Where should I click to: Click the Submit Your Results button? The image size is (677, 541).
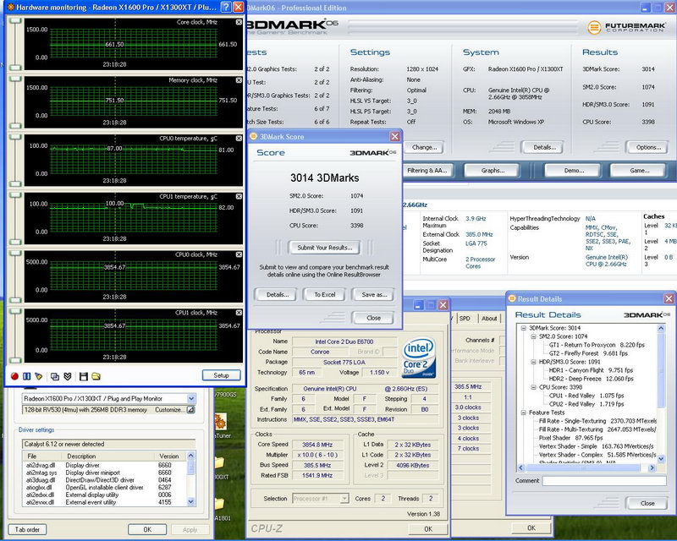[x=324, y=248]
